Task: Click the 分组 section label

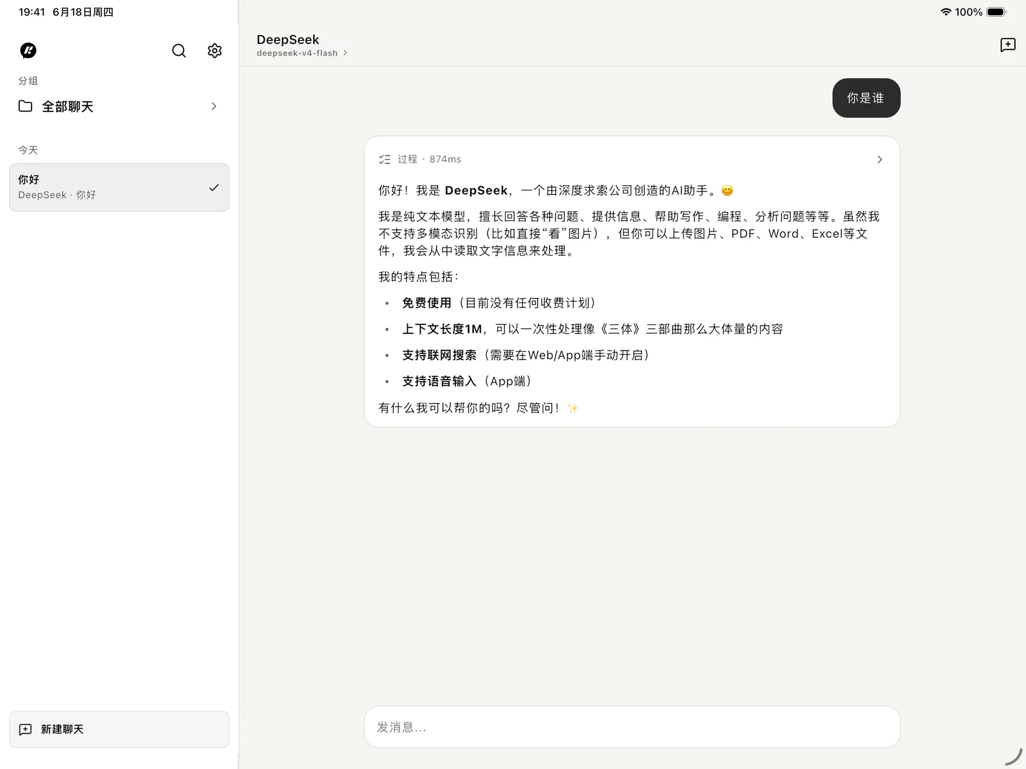Action: click(x=28, y=81)
